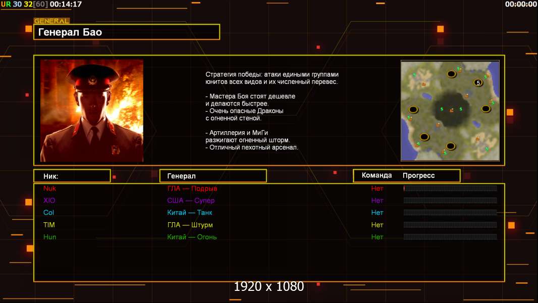This screenshot has width=538, height=303.
Task: Click the "Китай — Огонь" general entry
Action: coord(192,237)
